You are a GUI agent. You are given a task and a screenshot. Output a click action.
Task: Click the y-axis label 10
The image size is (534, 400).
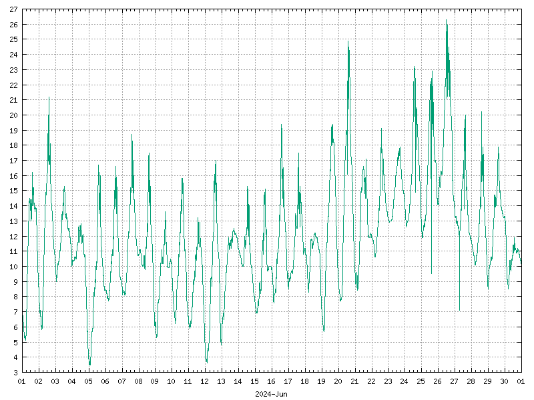13,266
